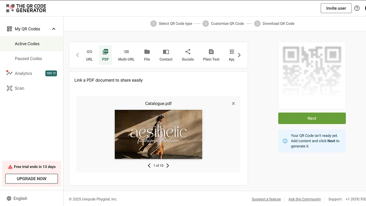Click the free trial warning triangle icon
This screenshot has height=206, width=366.
pyautogui.click(x=10, y=167)
